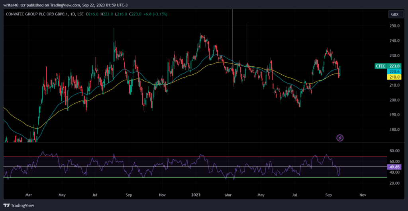Image resolution: width=408 pixels, height=211 pixels.
Task: Click the 180.0 price axis label
Action: pos(394,130)
